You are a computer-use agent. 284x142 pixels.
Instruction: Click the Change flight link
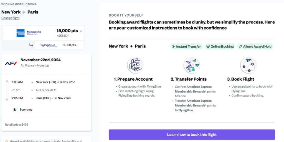point(11,18)
